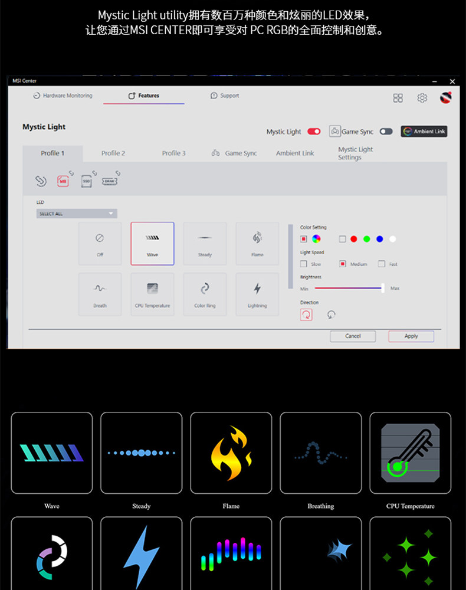
Task: Select the Color Ring effect
Action: click(205, 294)
